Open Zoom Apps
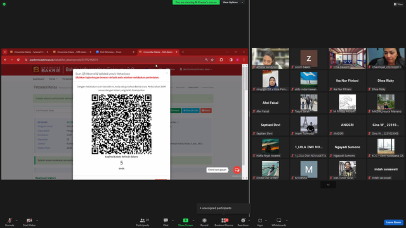The height and width of the screenshot is (228, 406). (260, 222)
